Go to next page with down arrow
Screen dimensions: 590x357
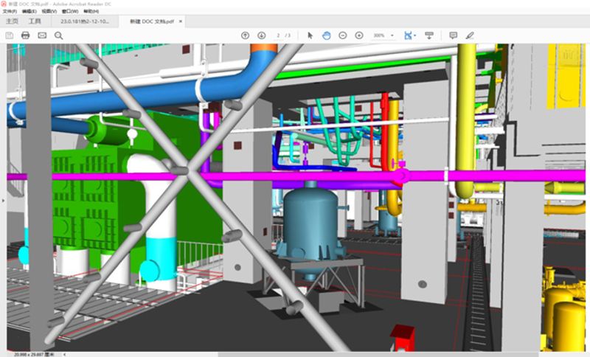click(261, 35)
